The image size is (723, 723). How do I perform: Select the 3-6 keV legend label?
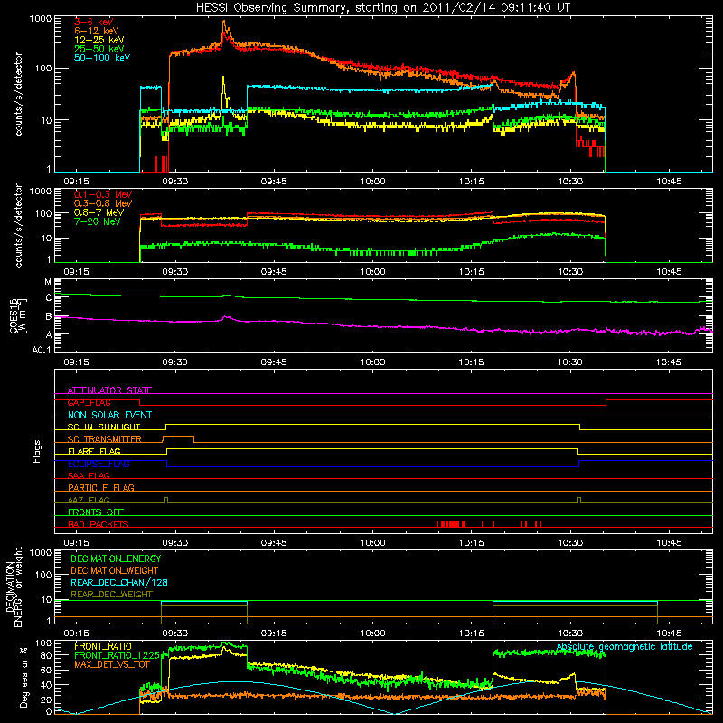pyautogui.click(x=94, y=22)
